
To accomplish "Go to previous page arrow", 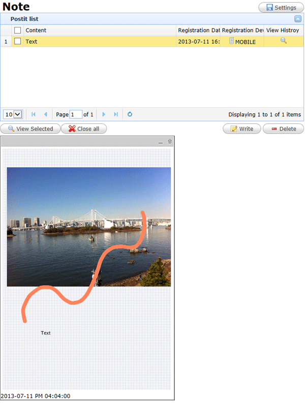I will tap(45, 114).
